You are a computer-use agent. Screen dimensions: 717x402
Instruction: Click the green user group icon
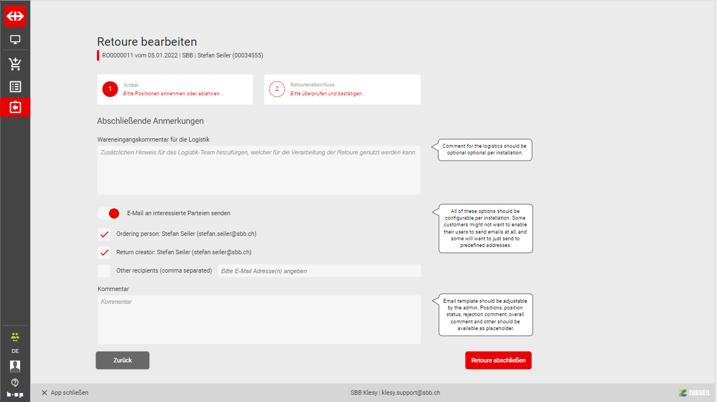(x=15, y=337)
